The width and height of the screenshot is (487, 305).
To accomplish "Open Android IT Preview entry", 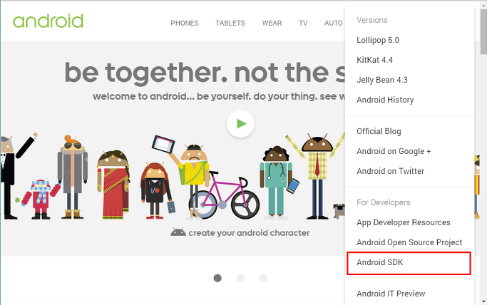I will (x=391, y=294).
